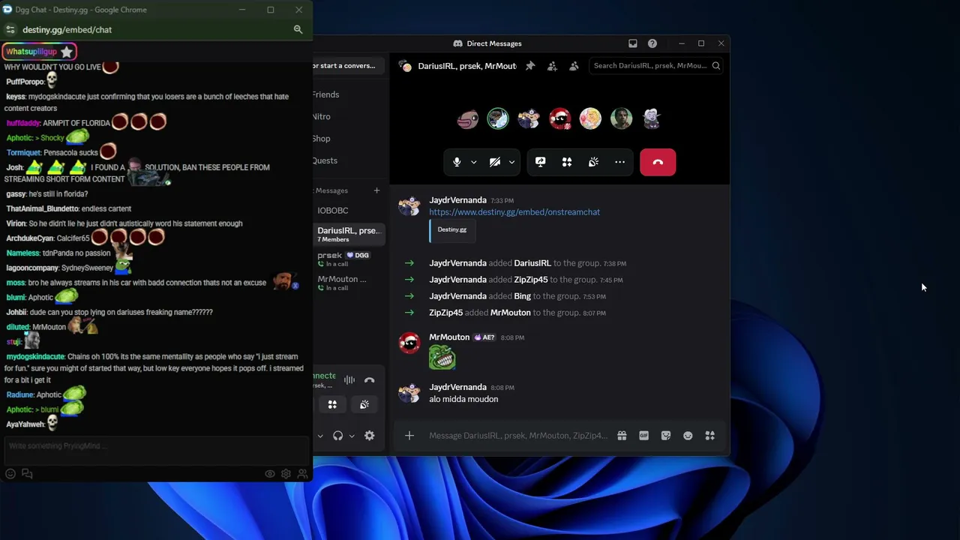Toggle the member list in Discord
Image resolution: width=960 pixels, height=540 pixels.
pyautogui.click(x=574, y=66)
